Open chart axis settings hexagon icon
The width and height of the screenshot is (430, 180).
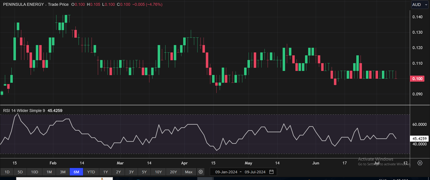(x=420, y=163)
